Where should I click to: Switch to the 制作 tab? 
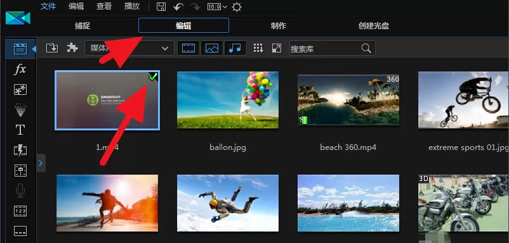tap(279, 25)
